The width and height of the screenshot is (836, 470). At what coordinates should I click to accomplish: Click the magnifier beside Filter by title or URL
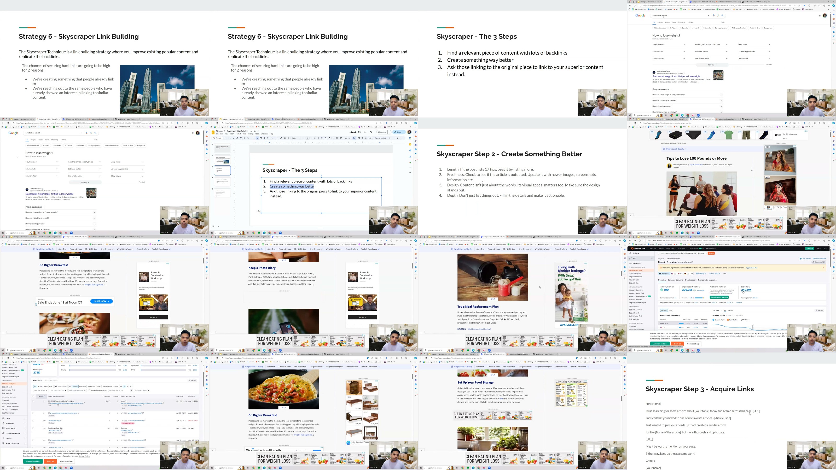click(x=131, y=391)
